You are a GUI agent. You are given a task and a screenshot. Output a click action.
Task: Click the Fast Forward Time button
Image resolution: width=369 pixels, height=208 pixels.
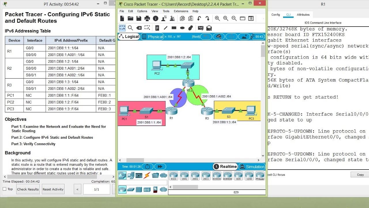[160, 166]
